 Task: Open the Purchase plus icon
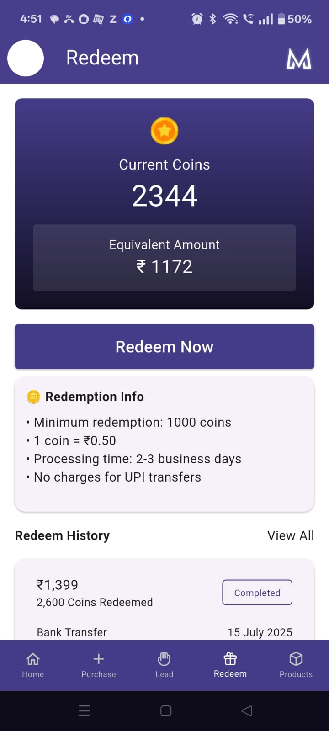[98, 659]
